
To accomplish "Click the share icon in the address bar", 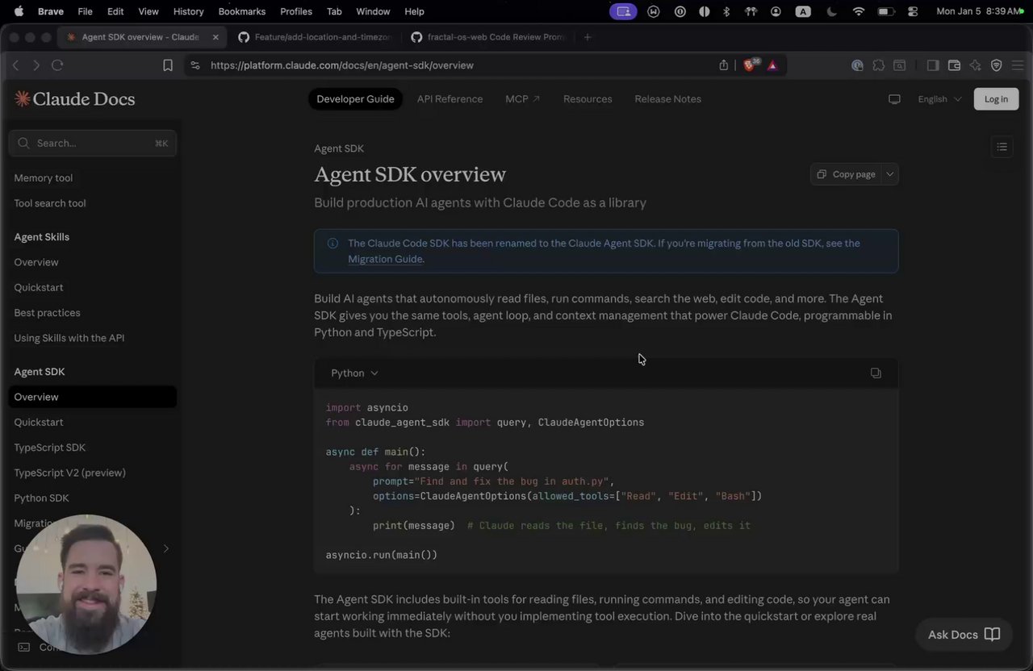I will 724,65.
